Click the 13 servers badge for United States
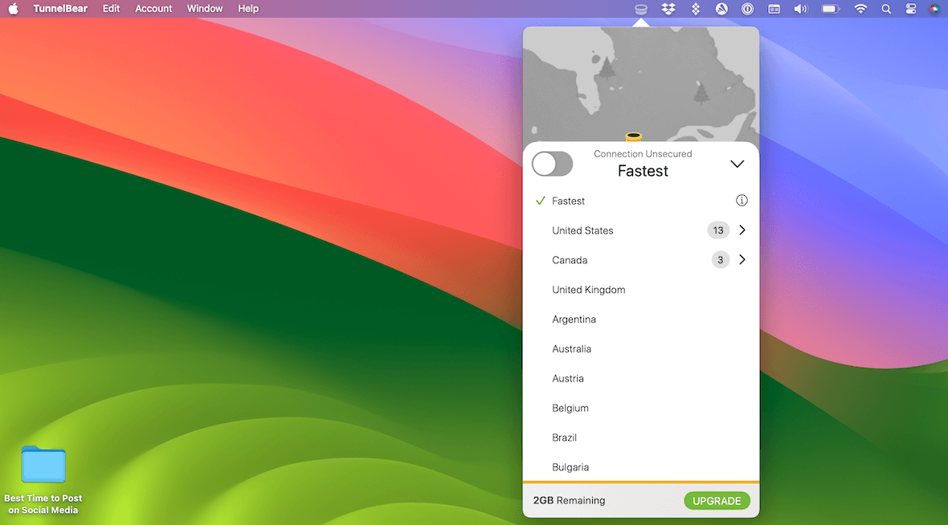The width and height of the screenshot is (948, 525). point(718,230)
